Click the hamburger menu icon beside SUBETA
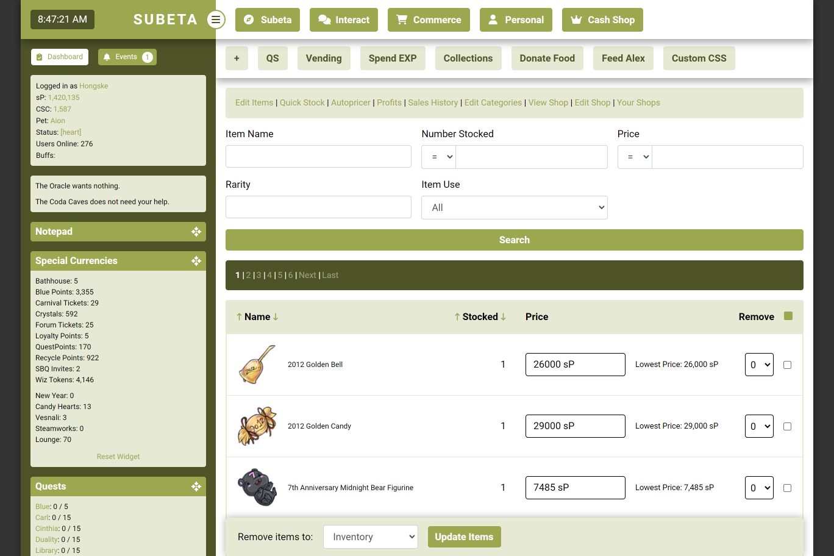Image resolution: width=834 pixels, height=556 pixels. click(x=215, y=20)
